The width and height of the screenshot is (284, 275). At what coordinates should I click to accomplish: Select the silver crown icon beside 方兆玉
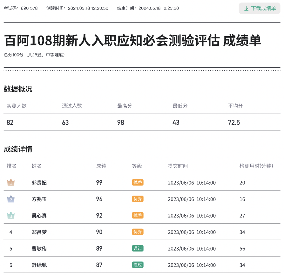[x=10, y=199]
